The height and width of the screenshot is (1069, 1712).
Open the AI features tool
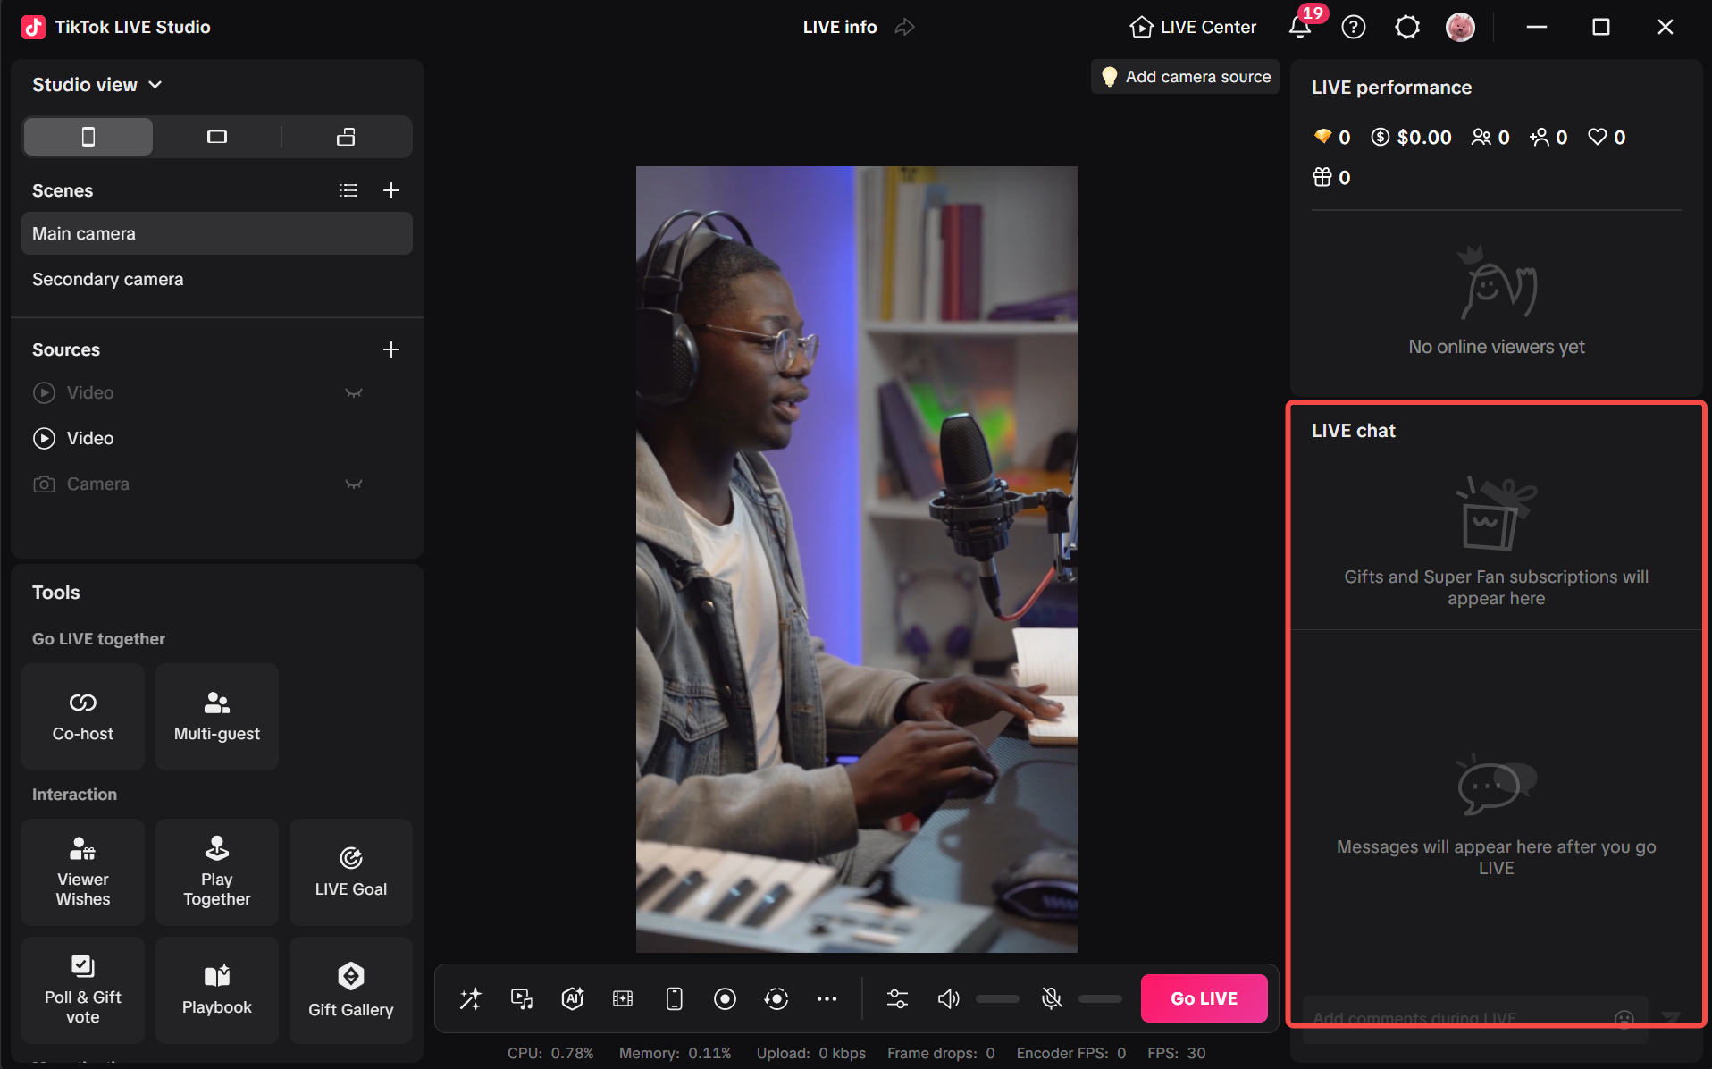572,998
